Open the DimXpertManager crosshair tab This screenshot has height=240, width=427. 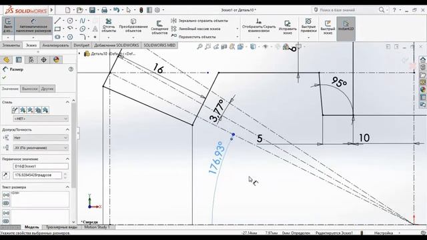pyautogui.click(x=43, y=60)
